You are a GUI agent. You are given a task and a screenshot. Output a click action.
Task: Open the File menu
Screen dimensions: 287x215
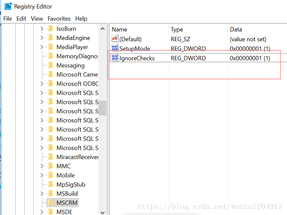tap(8, 19)
